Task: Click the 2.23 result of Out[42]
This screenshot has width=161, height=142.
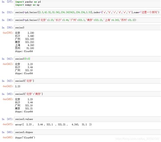Action: click(18, 86)
